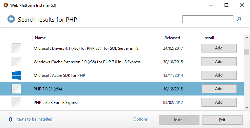This screenshot has height=128, width=250.
Task: Click the Exit button
Action: click(223, 120)
